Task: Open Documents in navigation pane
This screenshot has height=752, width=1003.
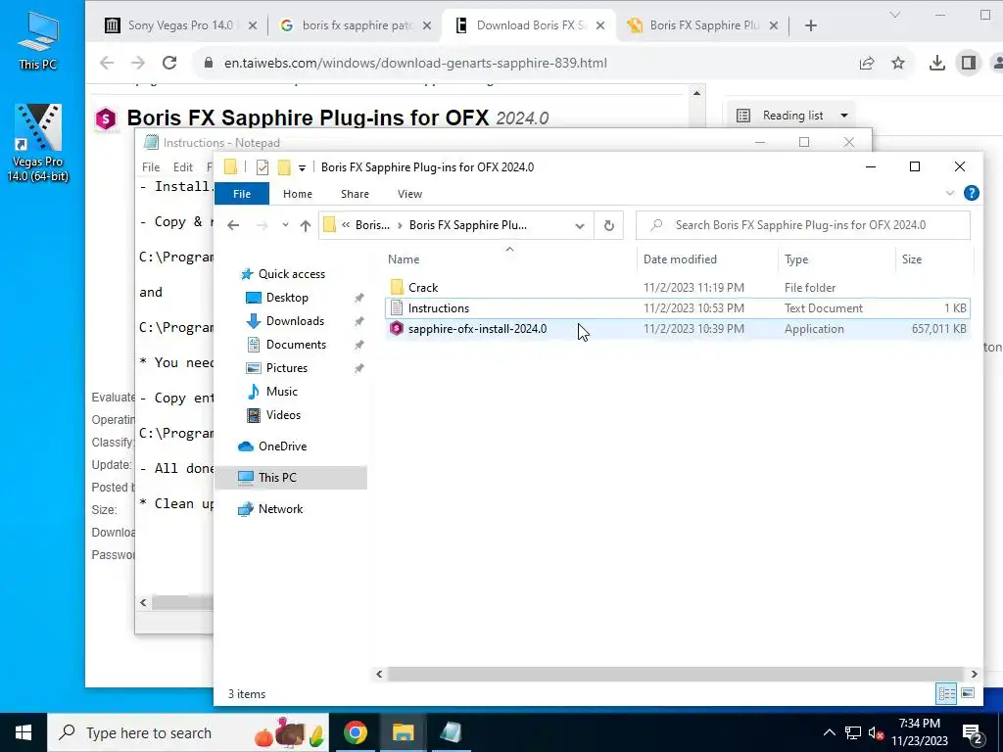Action: pos(296,345)
